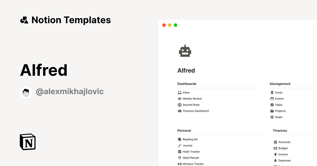Click the book icon beside Inbox

tap(179, 92)
